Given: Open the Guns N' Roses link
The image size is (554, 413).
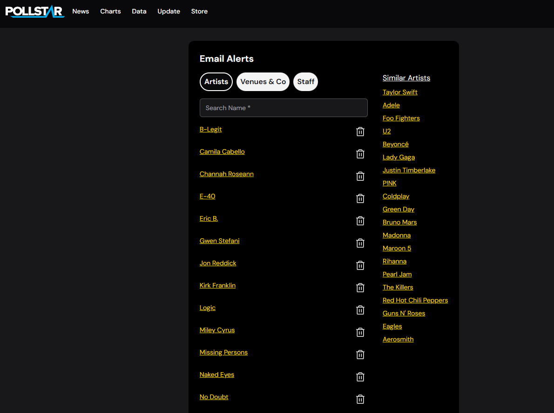Looking at the screenshot, I should pyautogui.click(x=404, y=314).
